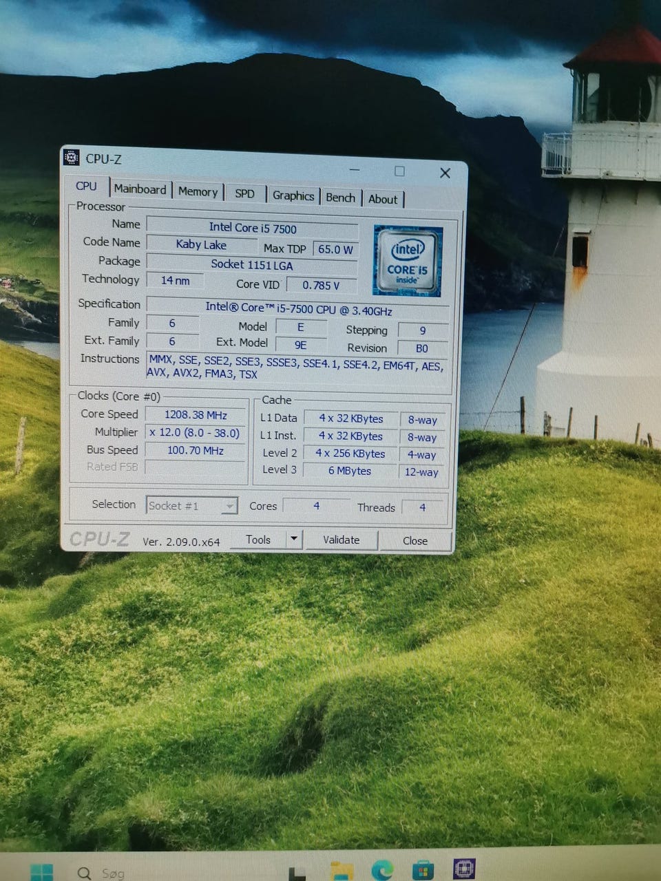The width and height of the screenshot is (661, 881).
Task: Open the Tools dropdown arrow
Action: (294, 539)
